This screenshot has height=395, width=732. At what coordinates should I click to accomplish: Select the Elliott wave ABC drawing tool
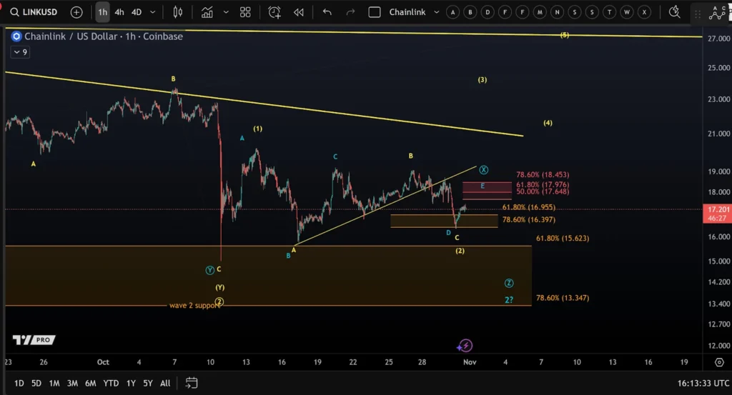pos(717,13)
